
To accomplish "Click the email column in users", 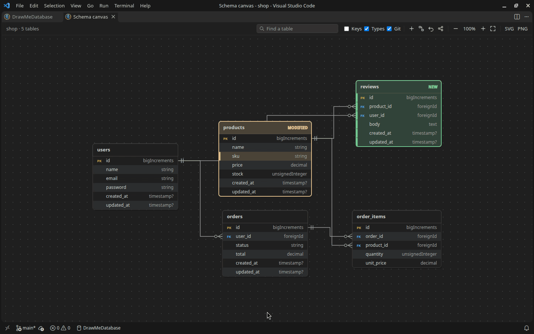I will [135, 179].
